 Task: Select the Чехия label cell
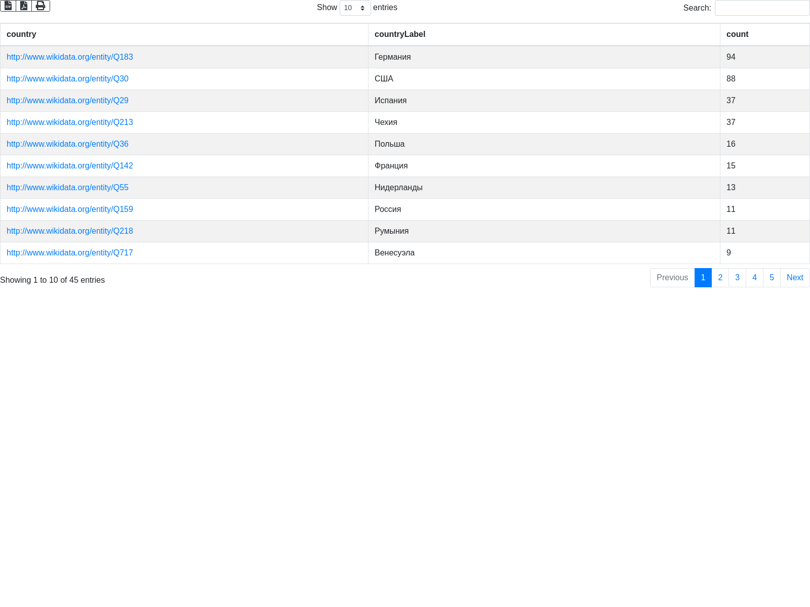click(544, 122)
